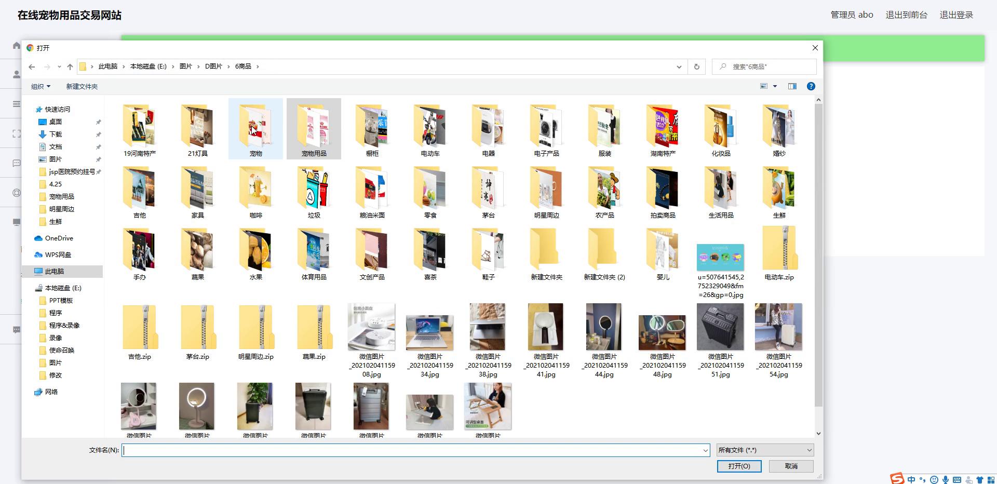Screen dimensions: 997x484
Task: Refresh the current folder listing
Action: point(696,66)
